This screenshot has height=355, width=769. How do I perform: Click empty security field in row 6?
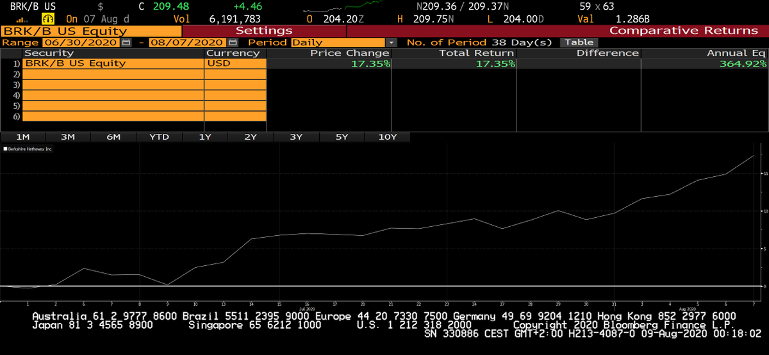pyautogui.click(x=113, y=116)
